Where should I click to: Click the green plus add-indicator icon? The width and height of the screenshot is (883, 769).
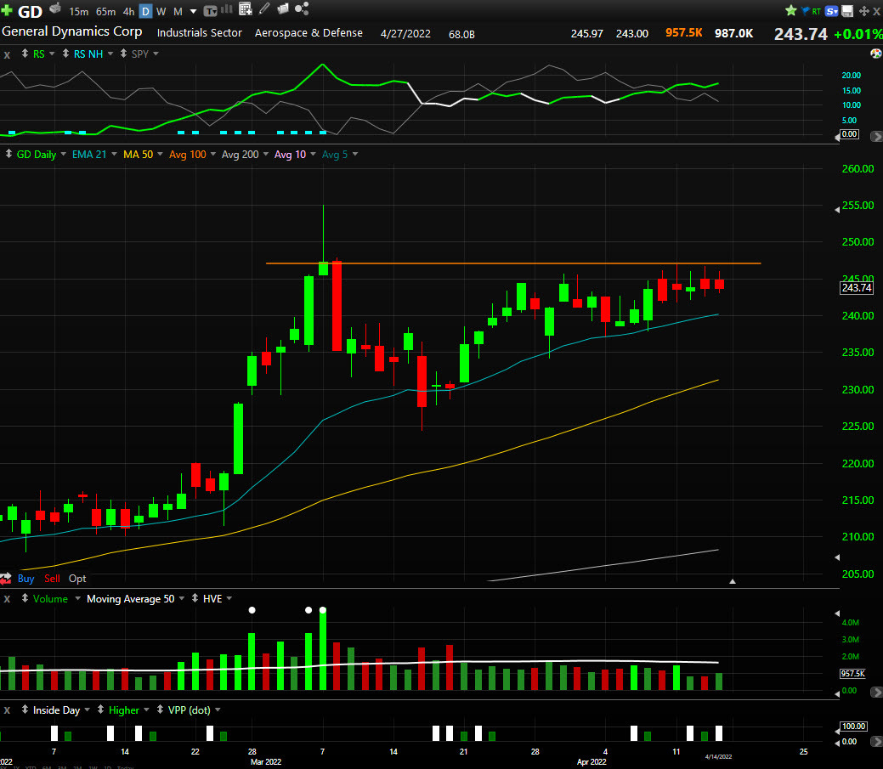6,10
